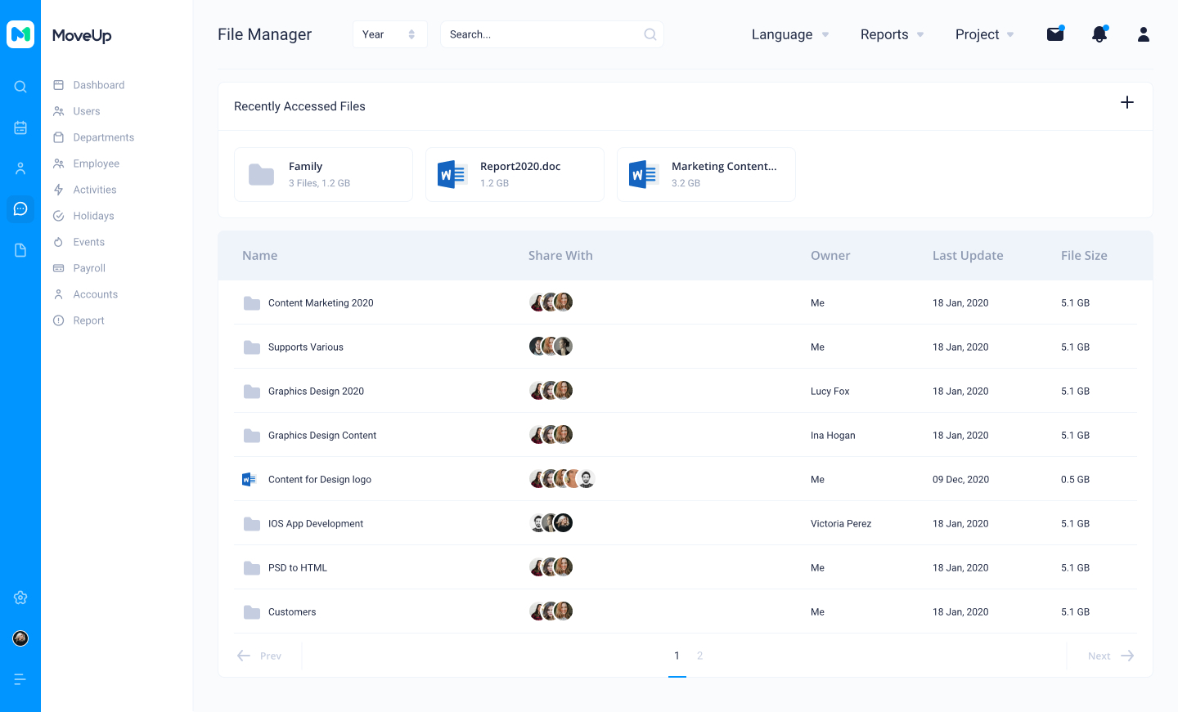Viewport: 1178px width, 712px height.
Task: Click shared avatars for IOS App Development
Action: [x=551, y=523]
